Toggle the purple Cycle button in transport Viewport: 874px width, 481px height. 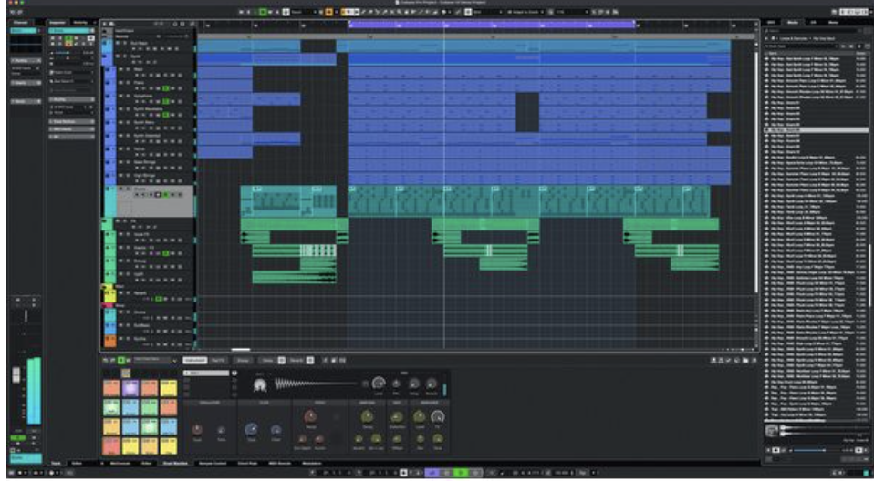click(432, 473)
